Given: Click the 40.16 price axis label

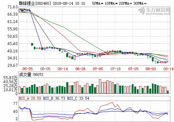Looking at the screenshot, I should point(12,51).
